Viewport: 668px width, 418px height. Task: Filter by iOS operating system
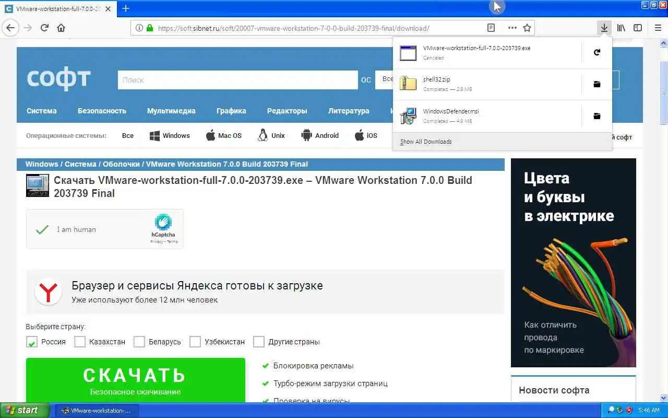[x=366, y=135]
